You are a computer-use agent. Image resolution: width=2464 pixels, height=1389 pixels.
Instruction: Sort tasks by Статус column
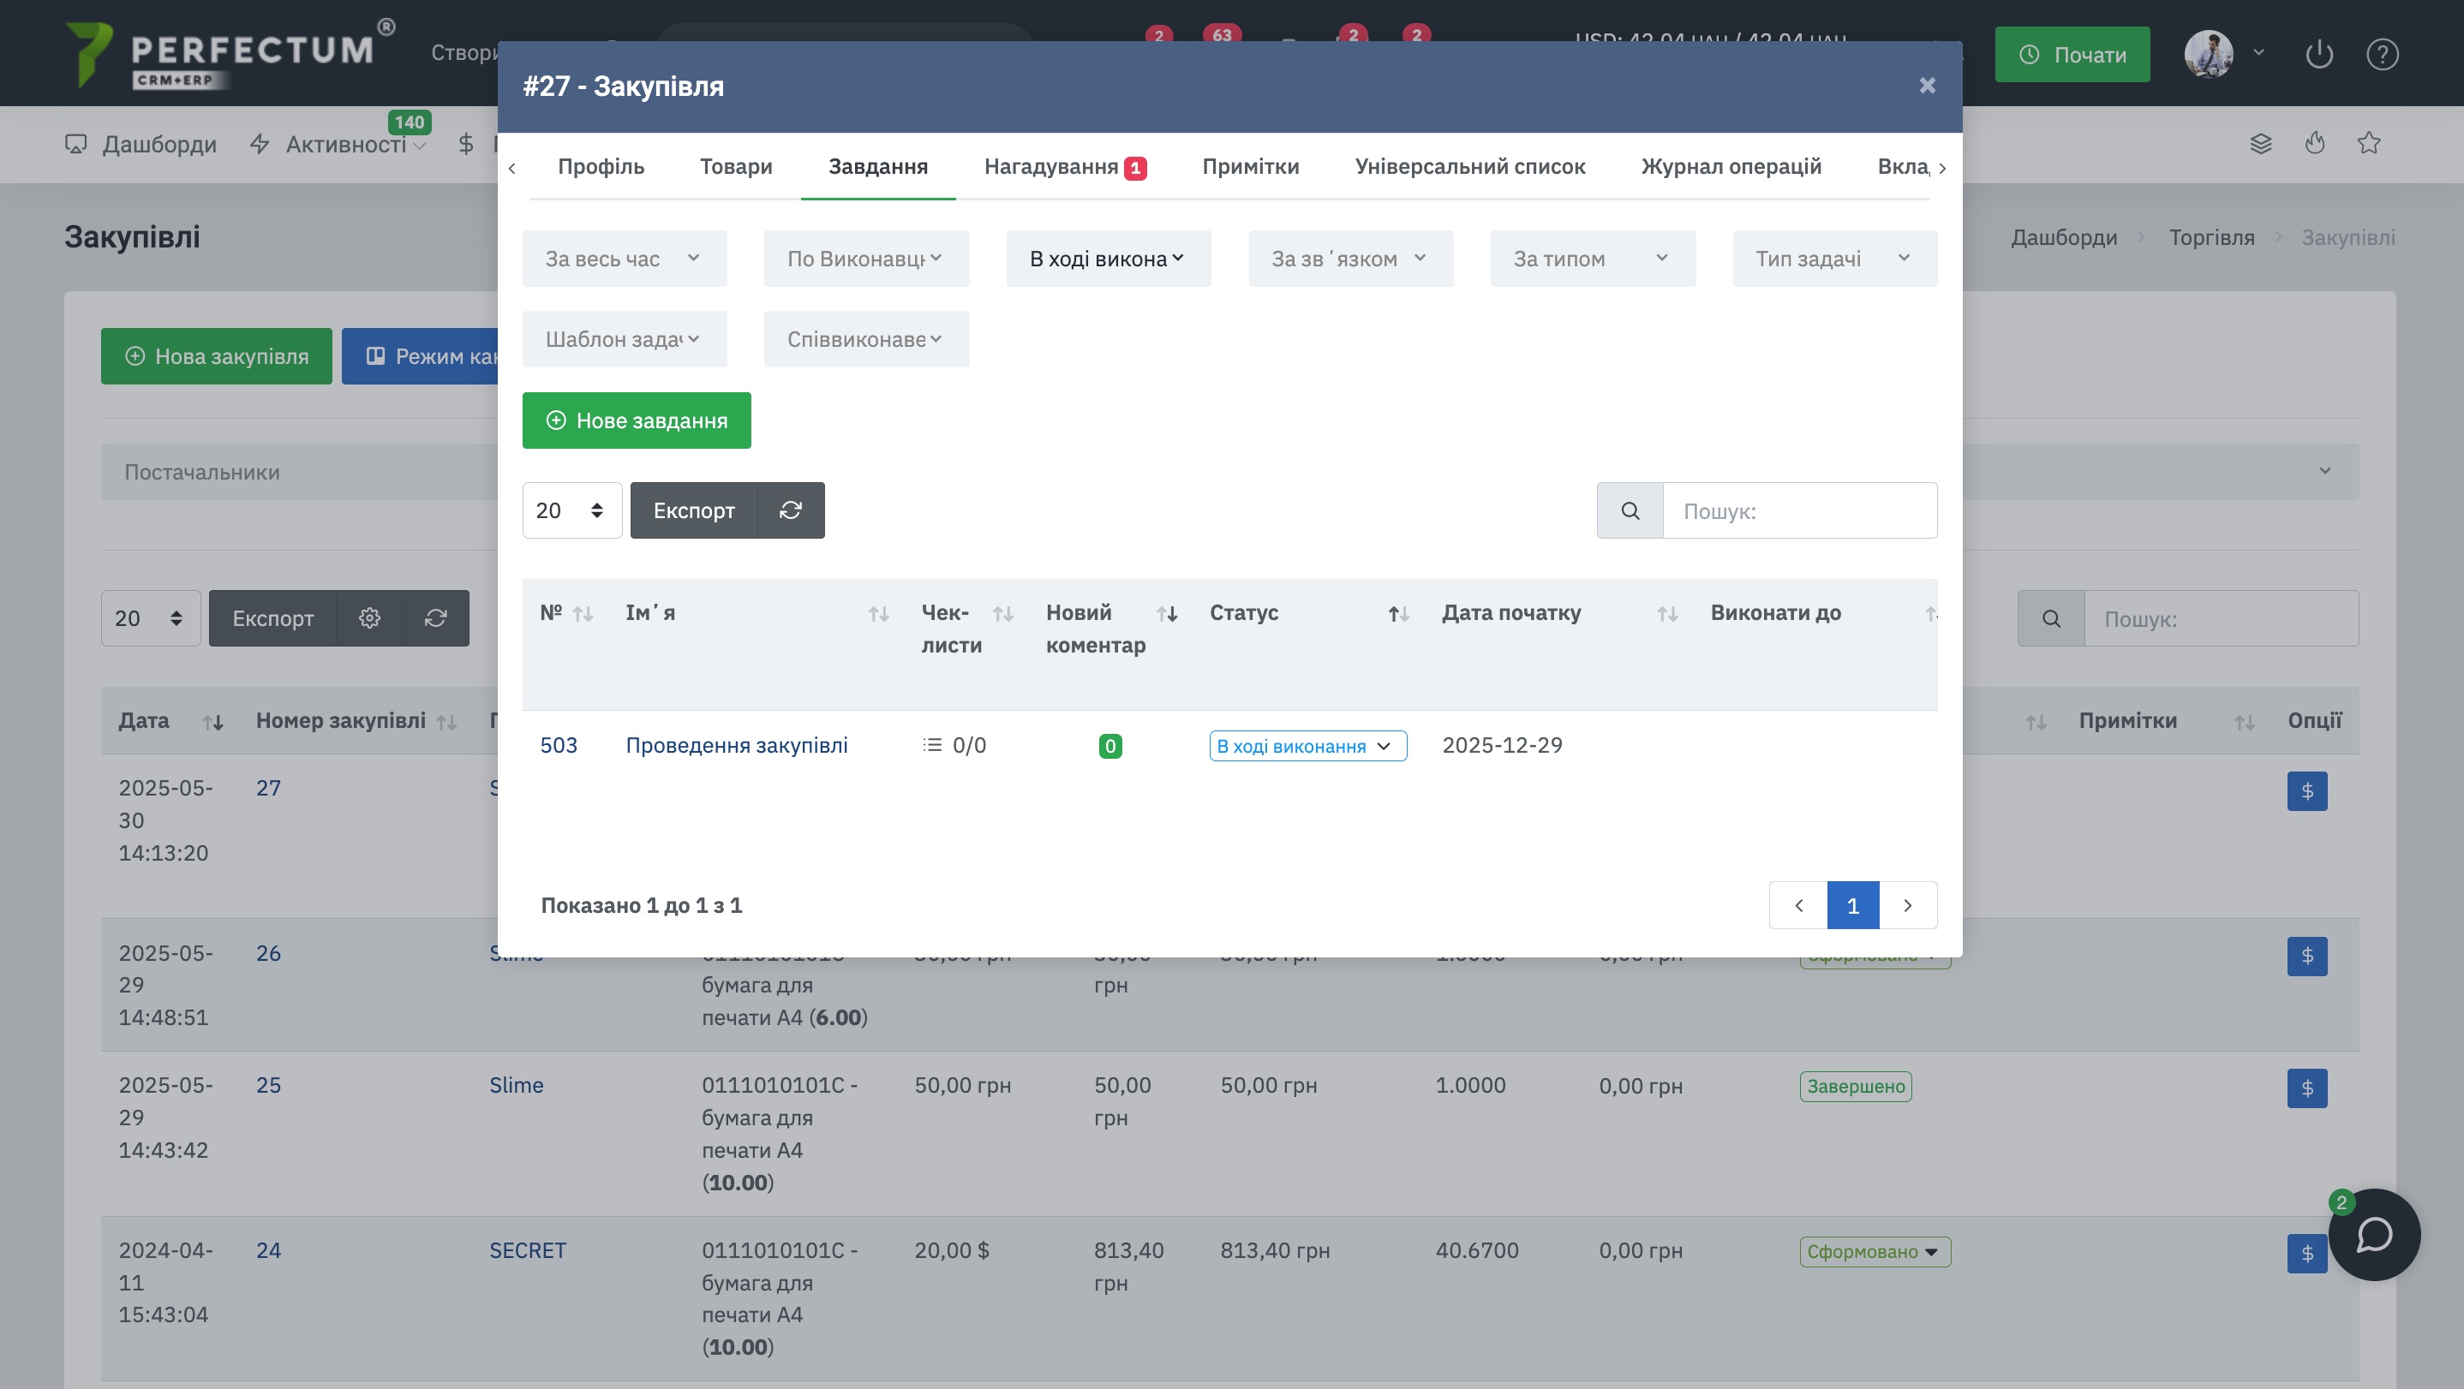coord(1398,614)
